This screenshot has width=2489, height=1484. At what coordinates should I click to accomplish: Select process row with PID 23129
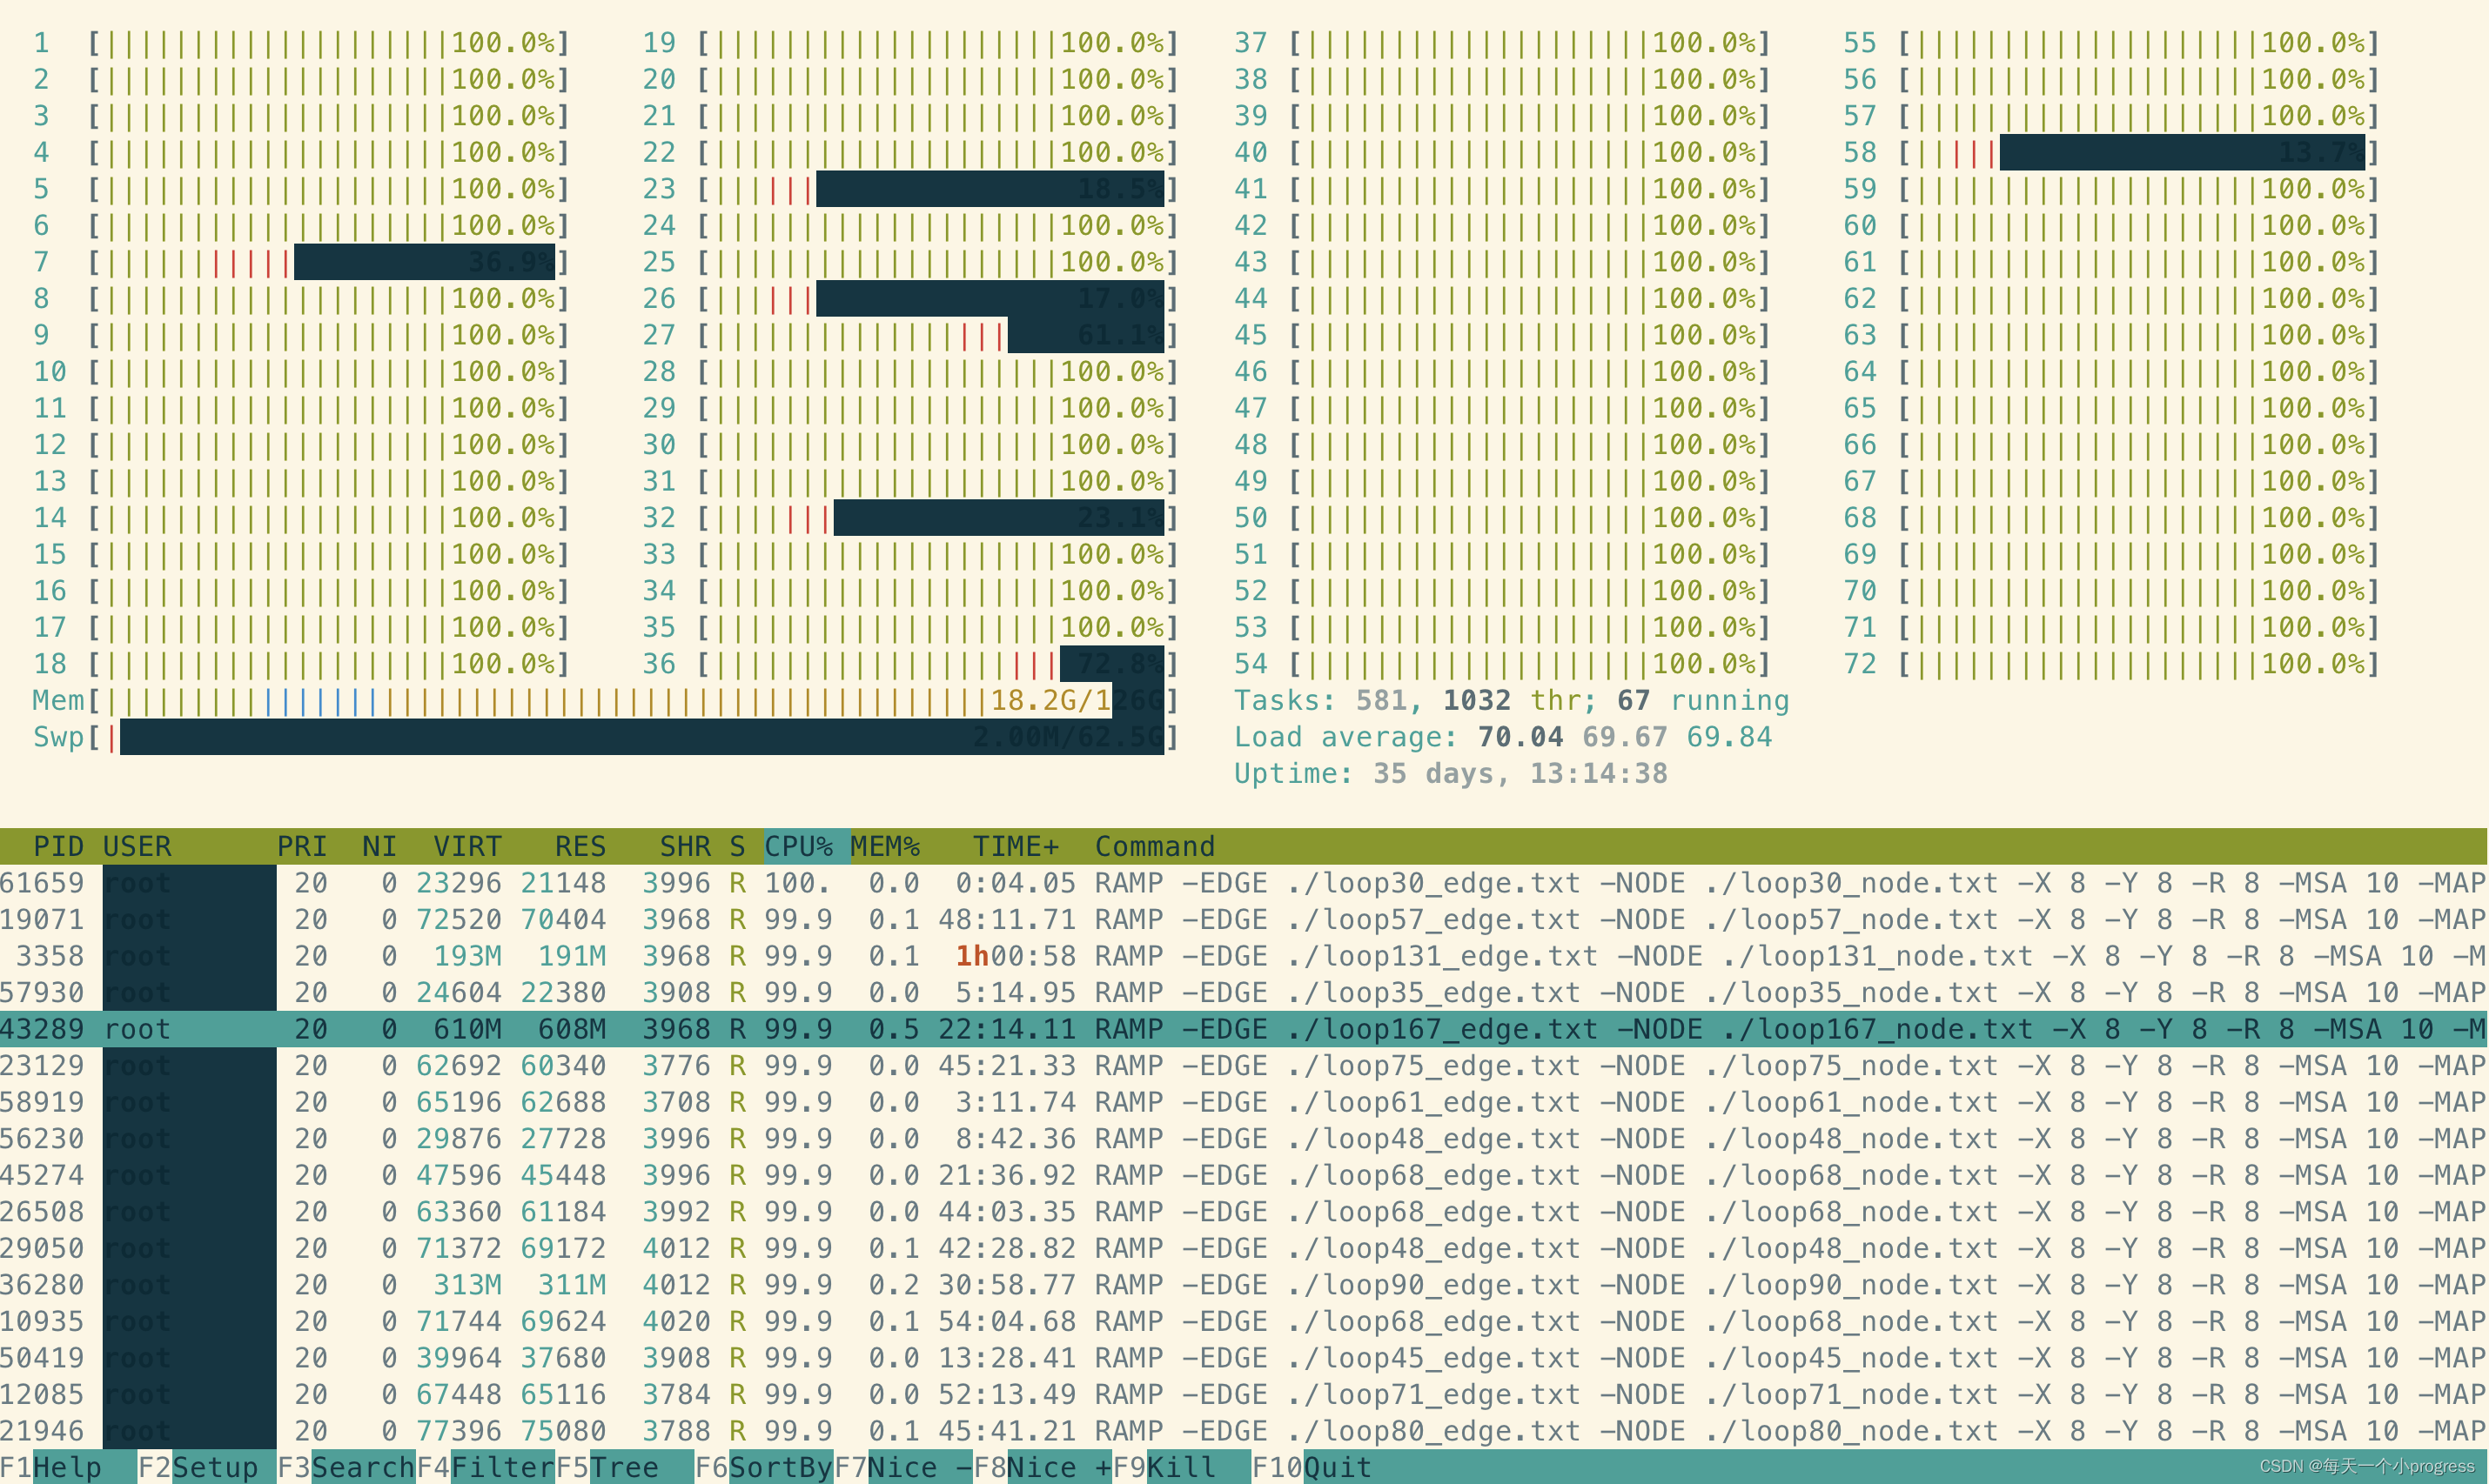click(1244, 1065)
